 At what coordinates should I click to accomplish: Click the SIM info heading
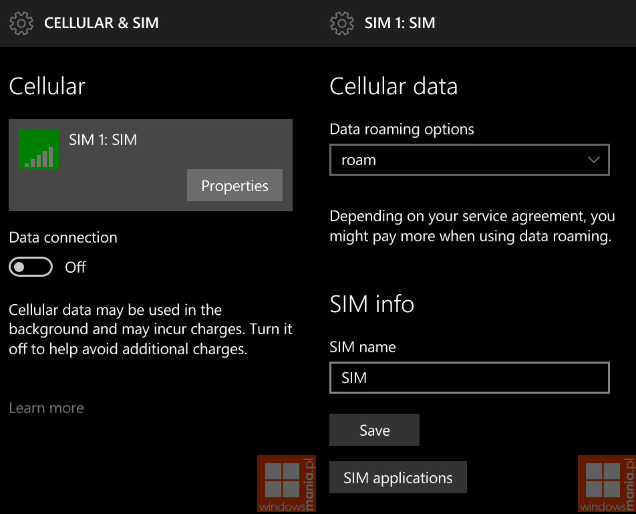point(372,304)
